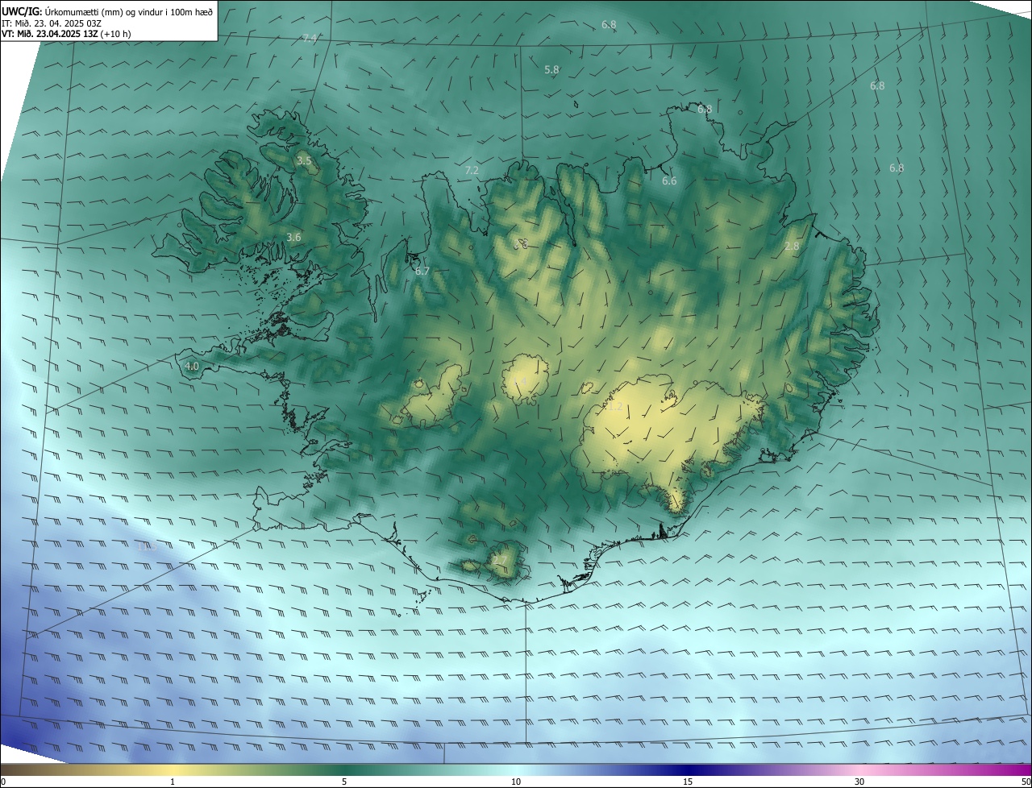The width and height of the screenshot is (1032, 788).
Task: Click the 7.4 value label on the map
Action: point(309,38)
